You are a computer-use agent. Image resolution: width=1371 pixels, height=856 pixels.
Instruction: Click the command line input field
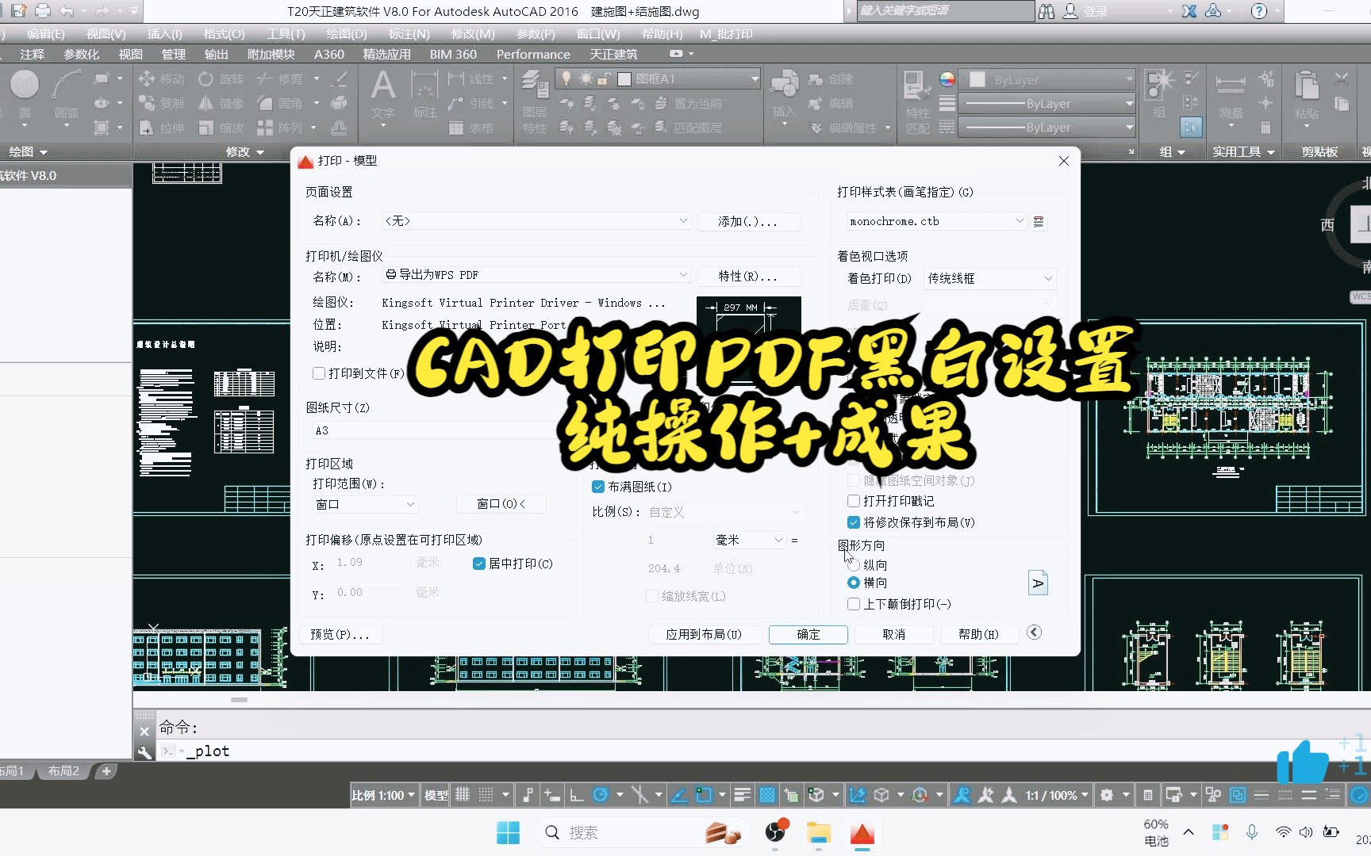(762, 751)
